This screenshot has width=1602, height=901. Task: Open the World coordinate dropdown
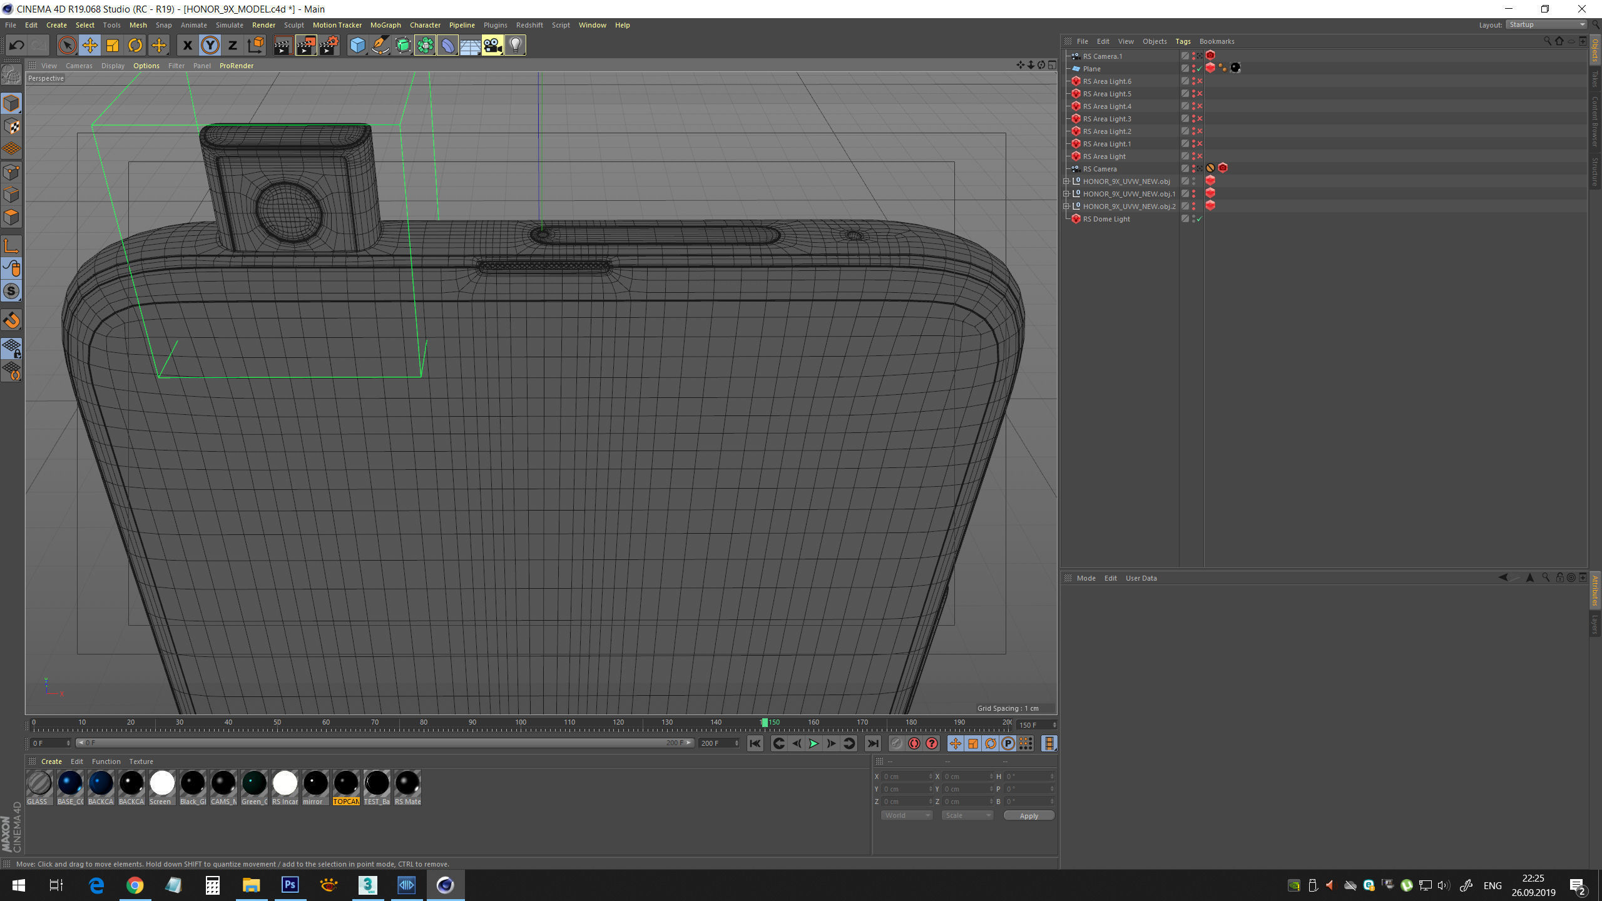(x=906, y=815)
